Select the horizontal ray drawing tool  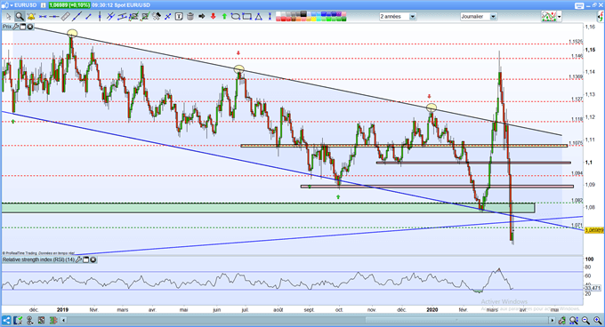pyautogui.click(x=54, y=16)
